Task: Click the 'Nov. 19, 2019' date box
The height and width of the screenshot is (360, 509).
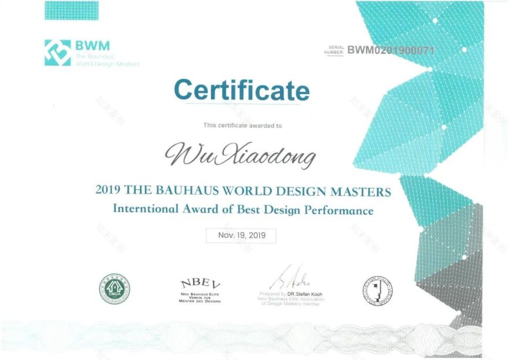Action: tap(241, 236)
